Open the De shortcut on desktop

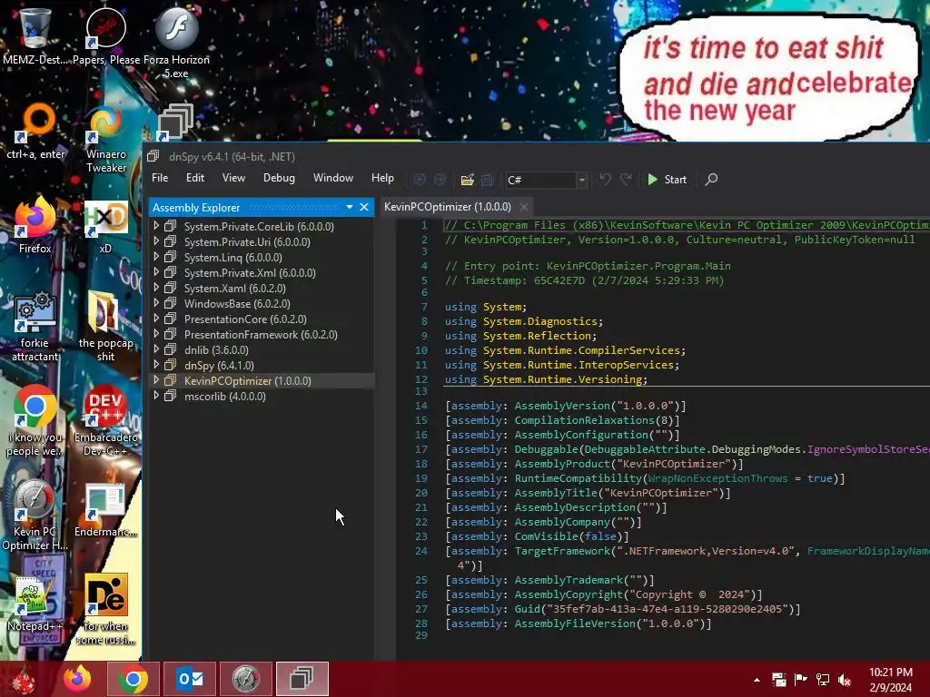[x=105, y=609]
